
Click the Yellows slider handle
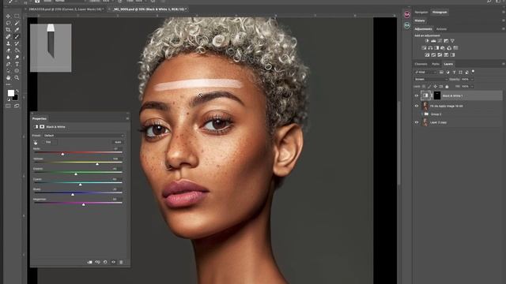click(97, 164)
